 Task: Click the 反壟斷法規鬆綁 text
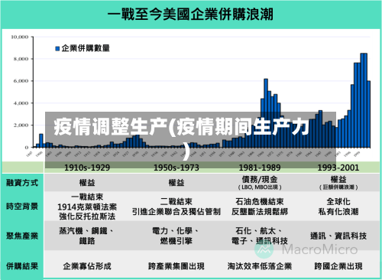point(260,211)
